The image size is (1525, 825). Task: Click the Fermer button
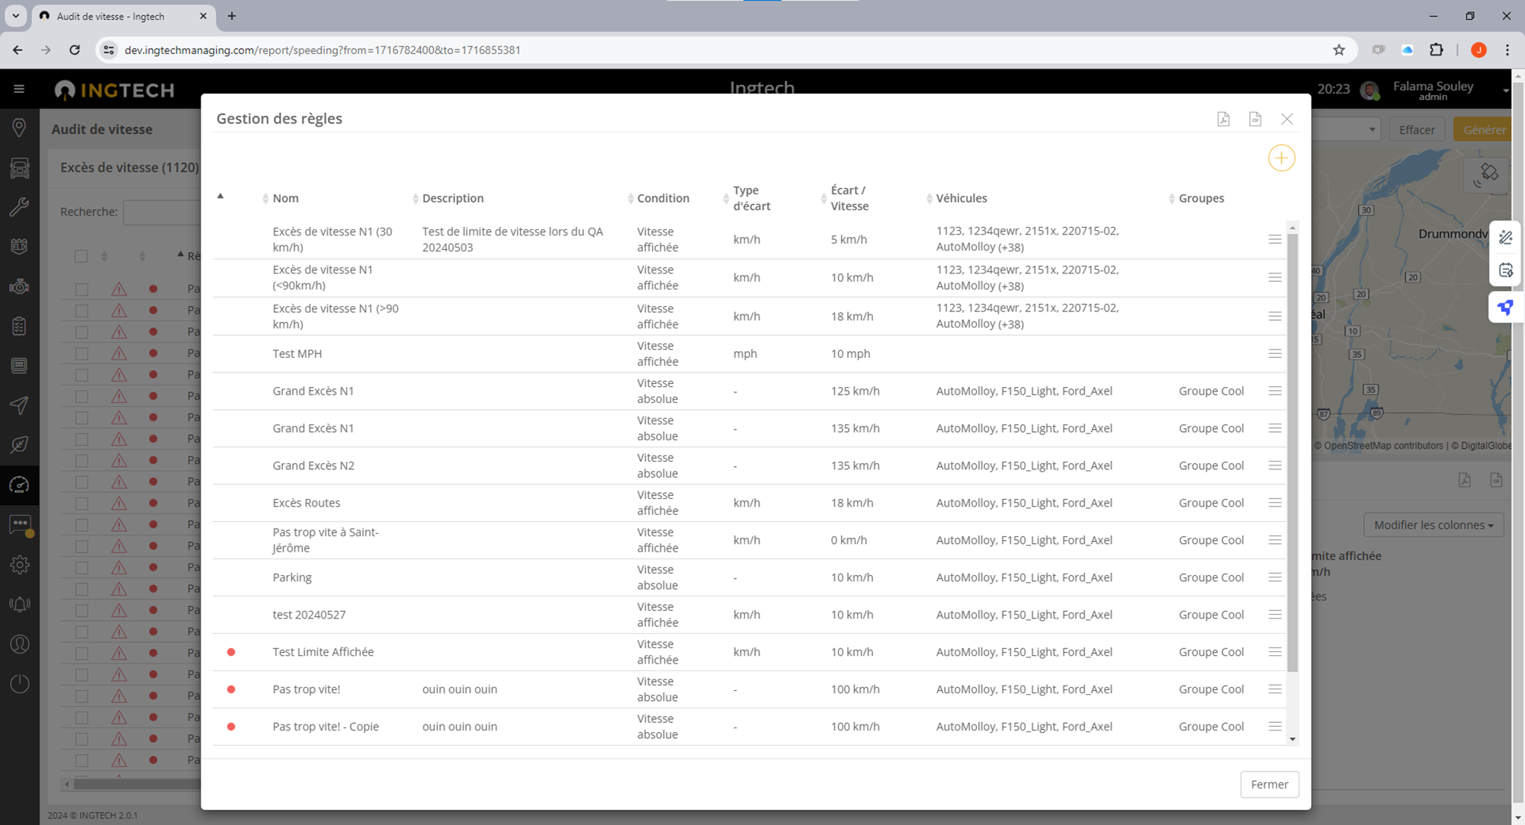click(1269, 784)
